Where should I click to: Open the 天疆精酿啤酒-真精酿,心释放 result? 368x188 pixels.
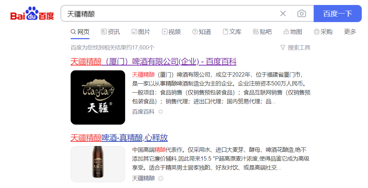tap(119, 137)
